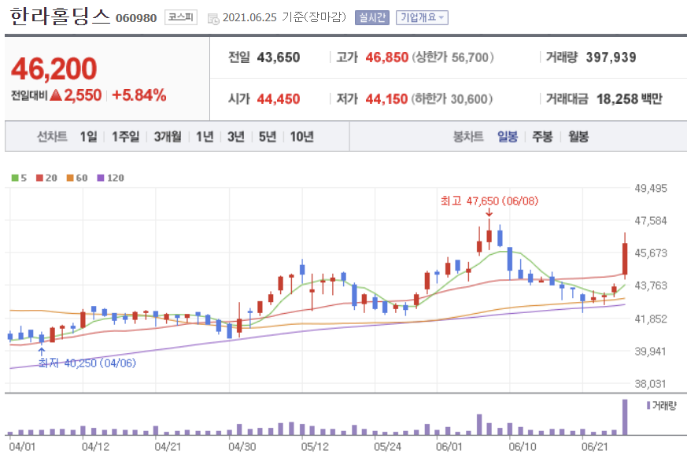Image resolution: width=687 pixels, height=457 pixels.
Task: Select the 3개월 line chart tab
Action: tap(168, 137)
